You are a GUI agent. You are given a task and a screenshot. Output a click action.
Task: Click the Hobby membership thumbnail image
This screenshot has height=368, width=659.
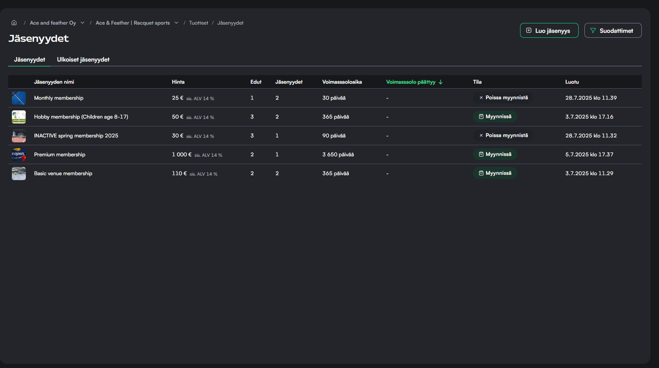click(x=19, y=117)
